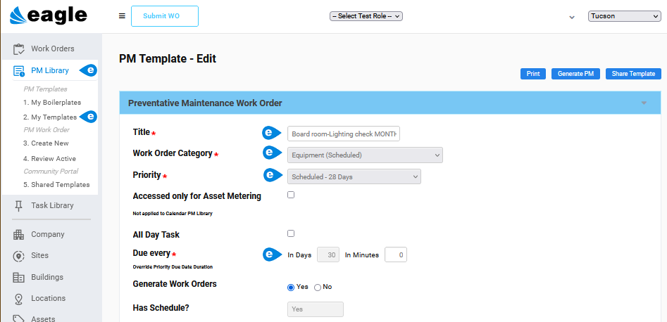
Task: Click the Locations map pin icon
Action: [x=19, y=299]
